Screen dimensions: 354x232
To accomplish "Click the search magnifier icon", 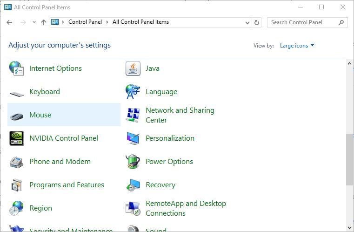I will [x=341, y=22].
